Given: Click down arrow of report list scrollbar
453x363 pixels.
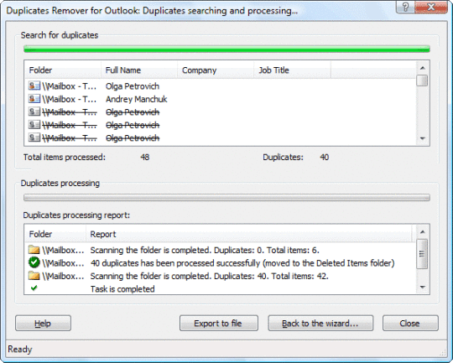Looking at the screenshot, I should tap(422, 287).
